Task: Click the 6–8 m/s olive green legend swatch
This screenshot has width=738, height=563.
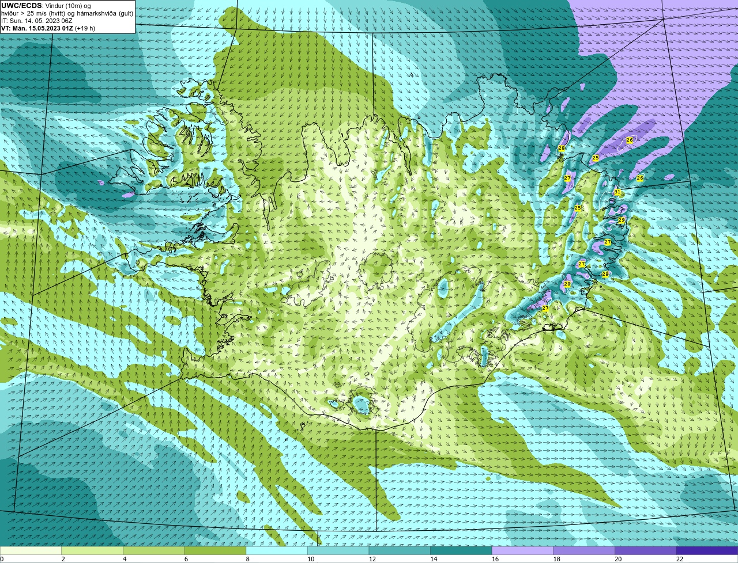Action: (x=215, y=551)
